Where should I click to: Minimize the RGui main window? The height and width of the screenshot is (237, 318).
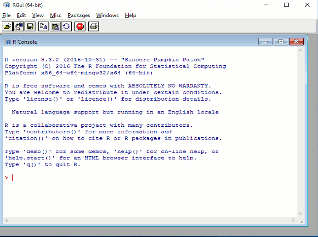pyautogui.click(x=266, y=5)
